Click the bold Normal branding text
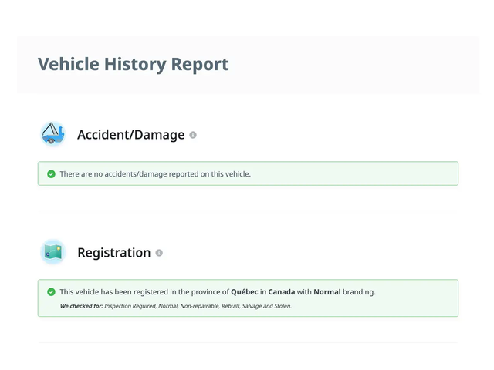The image size is (494, 370). 327,292
